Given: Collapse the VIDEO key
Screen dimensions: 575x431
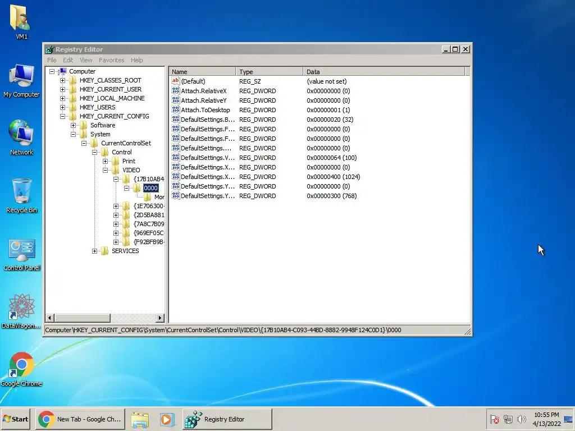Looking at the screenshot, I should (105, 170).
